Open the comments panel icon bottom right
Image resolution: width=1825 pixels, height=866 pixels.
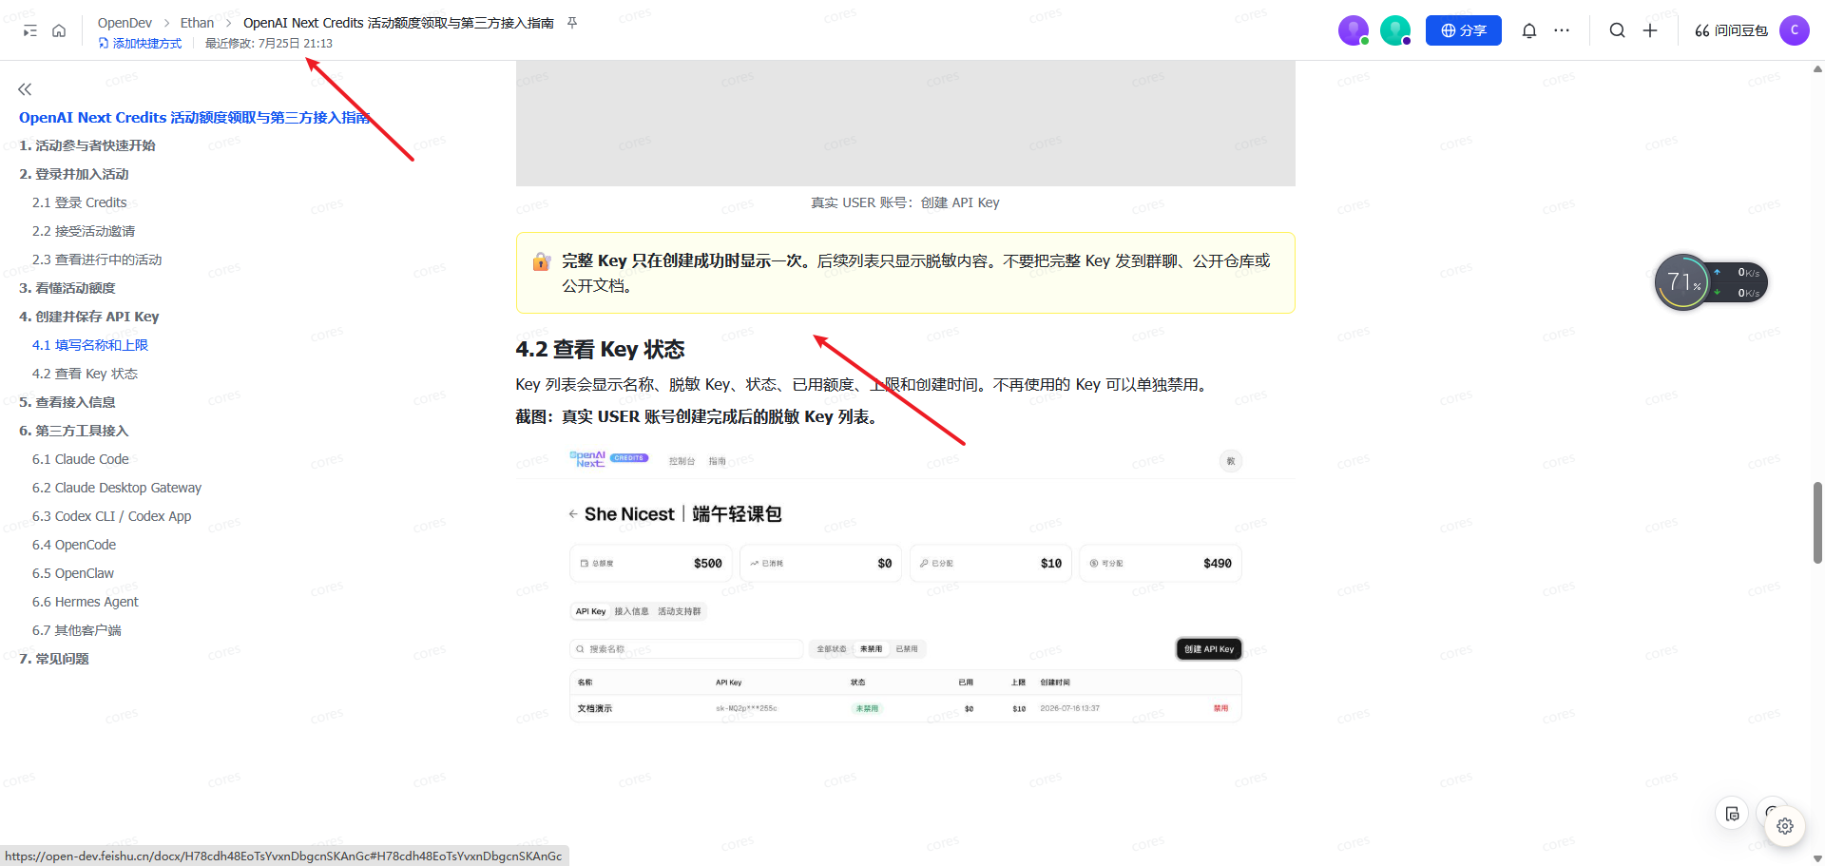click(1732, 814)
